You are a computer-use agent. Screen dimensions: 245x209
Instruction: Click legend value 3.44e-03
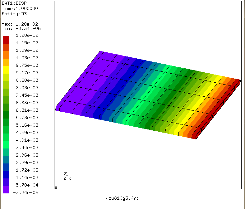click(27, 148)
